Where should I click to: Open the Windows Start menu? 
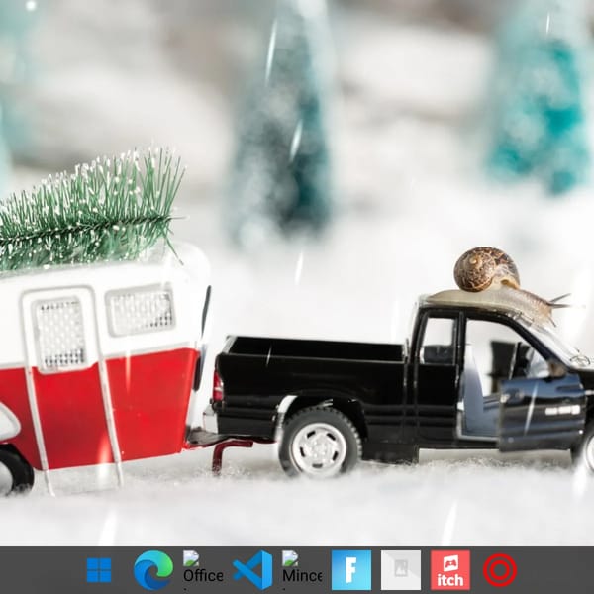point(99,570)
